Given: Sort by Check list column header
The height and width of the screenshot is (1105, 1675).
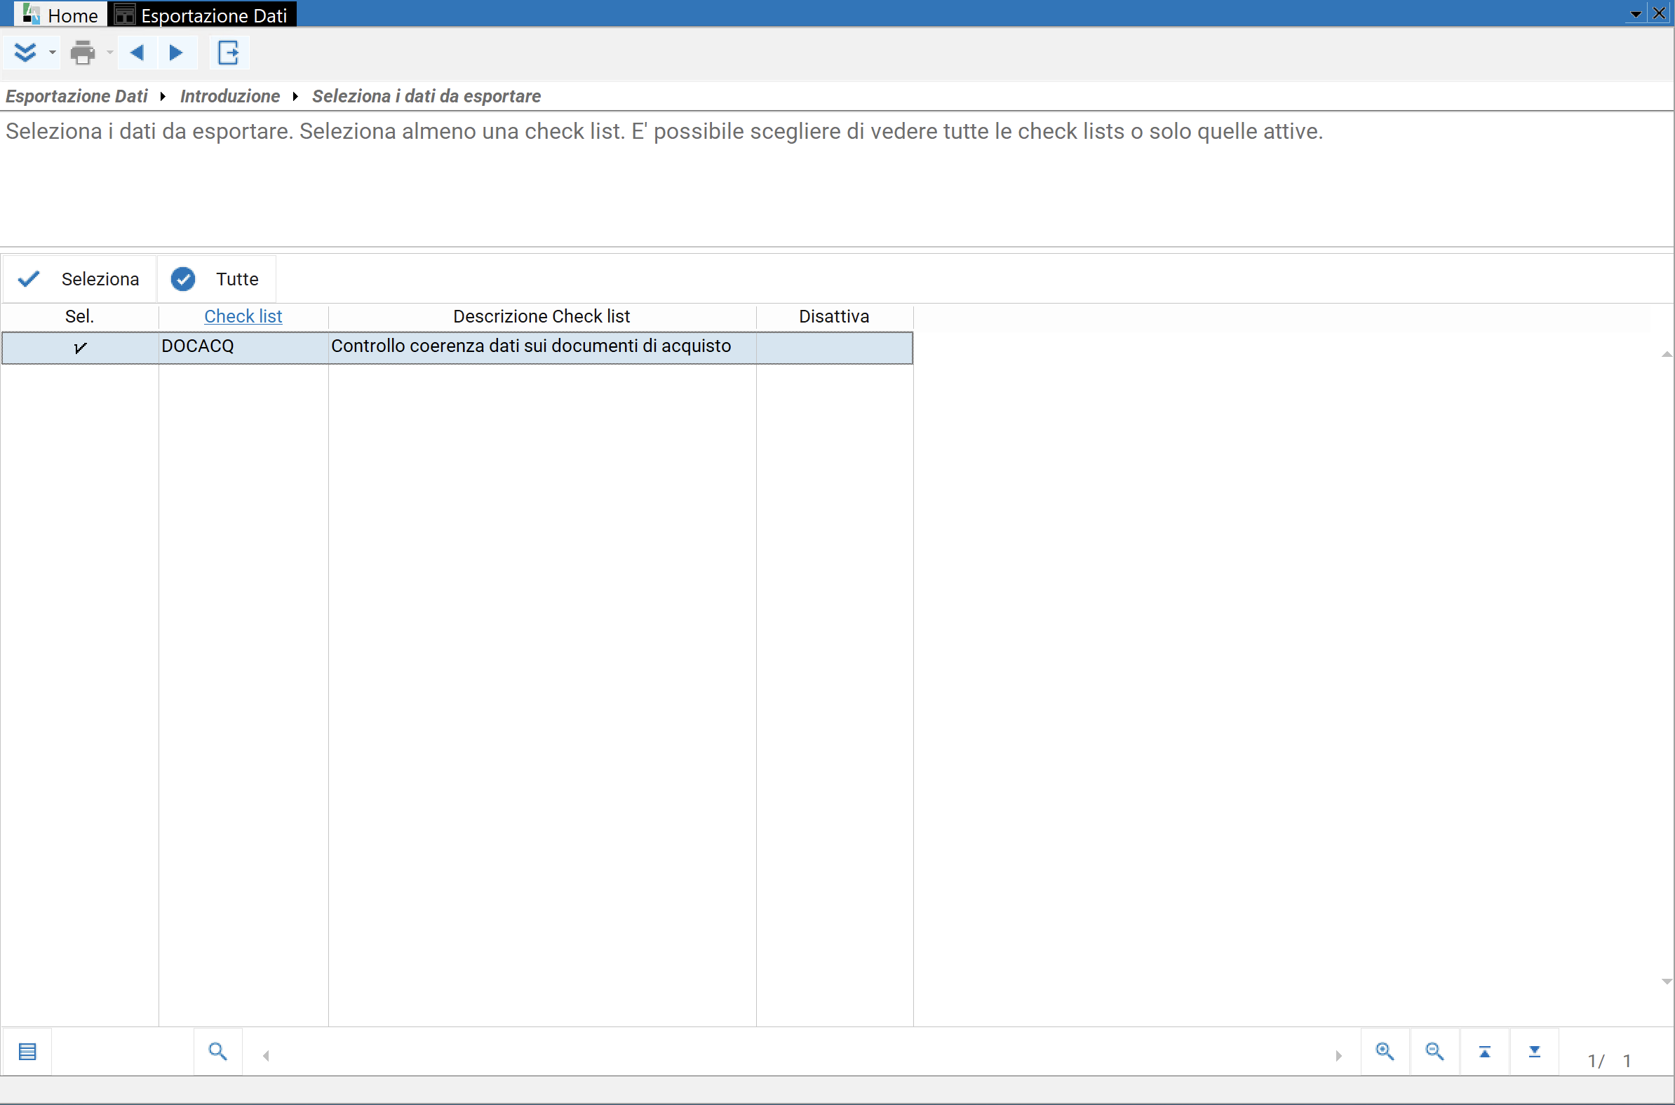Looking at the screenshot, I should click(243, 316).
